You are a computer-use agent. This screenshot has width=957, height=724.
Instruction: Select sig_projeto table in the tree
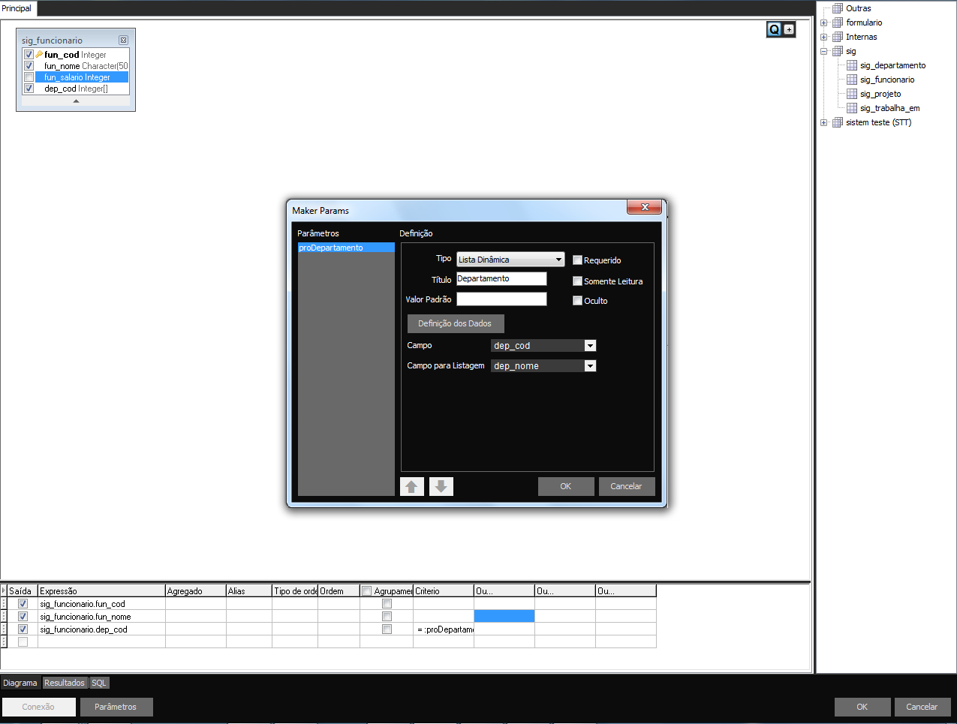[880, 94]
